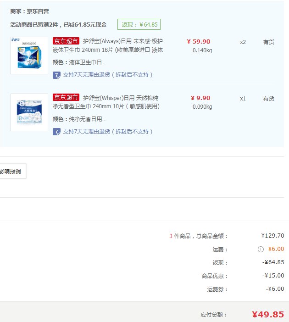Click the 纯净无香日用... color option text
Image resolution: width=289 pixels, height=322 pixels.
[x=87, y=119]
